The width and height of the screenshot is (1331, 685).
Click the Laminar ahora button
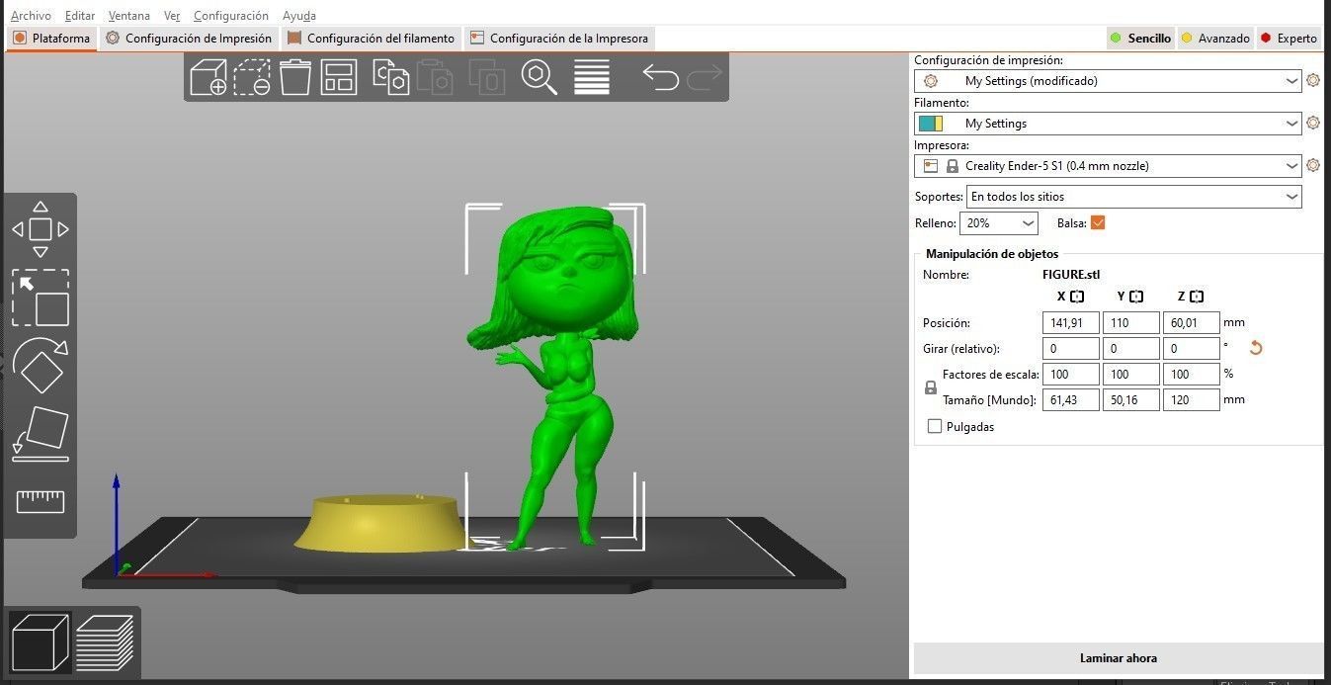click(1119, 658)
